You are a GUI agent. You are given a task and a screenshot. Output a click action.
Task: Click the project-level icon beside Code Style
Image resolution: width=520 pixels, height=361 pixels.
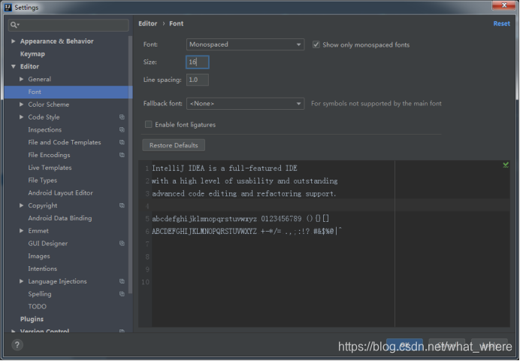click(122, 117)
